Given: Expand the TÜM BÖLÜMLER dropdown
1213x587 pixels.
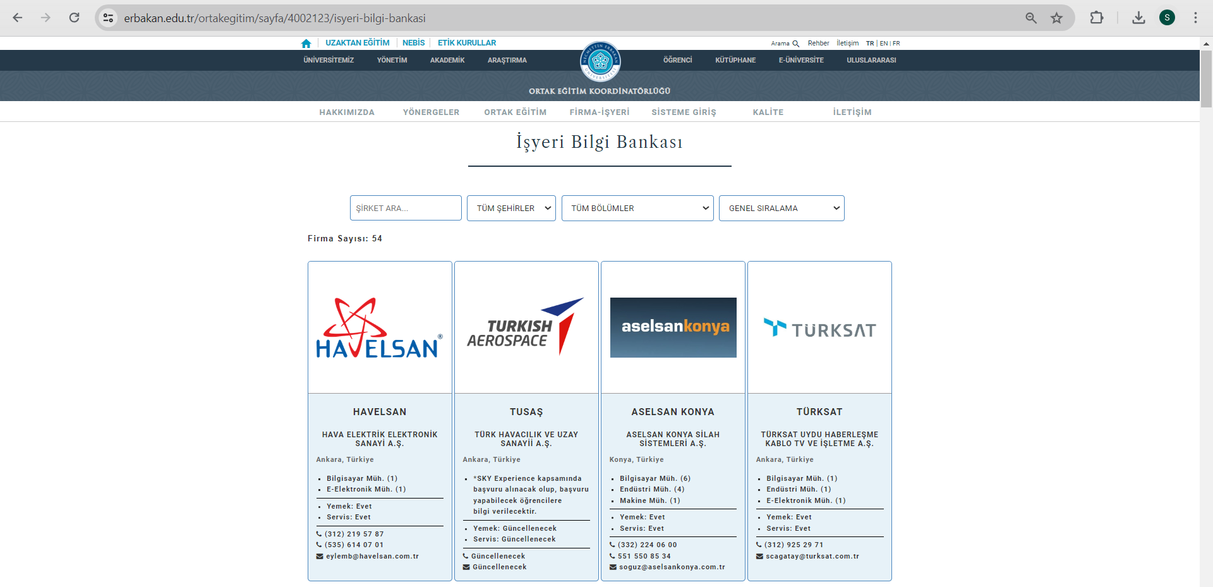Looking at the screenshot, I should (637, 208).
